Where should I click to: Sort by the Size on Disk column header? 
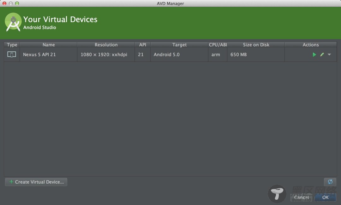(256, 45)
